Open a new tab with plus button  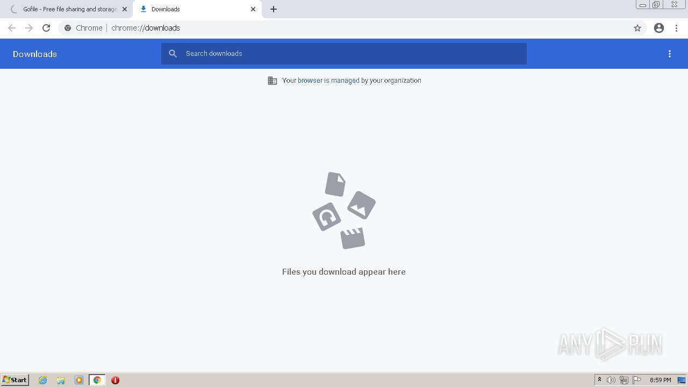(274, 9)
